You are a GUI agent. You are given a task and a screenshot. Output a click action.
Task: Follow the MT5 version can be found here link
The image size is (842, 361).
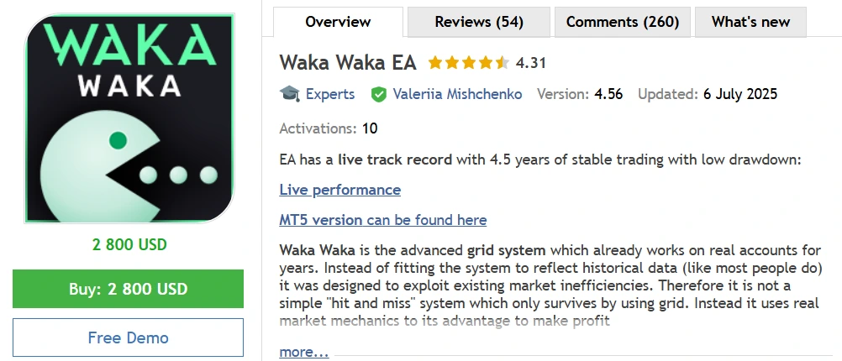382,220
